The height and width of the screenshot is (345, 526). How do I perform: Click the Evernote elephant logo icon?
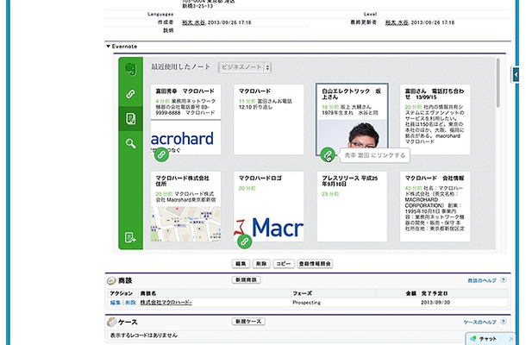point(131,69)
